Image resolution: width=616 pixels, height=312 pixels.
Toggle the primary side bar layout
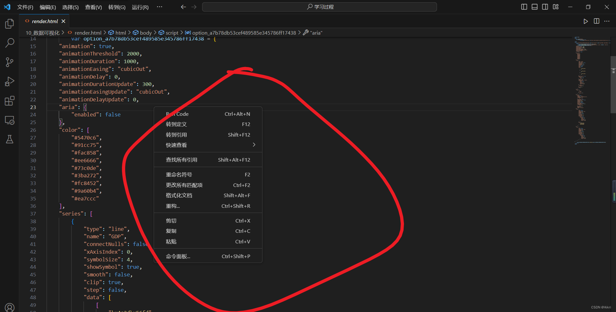[x=524, y=7]
